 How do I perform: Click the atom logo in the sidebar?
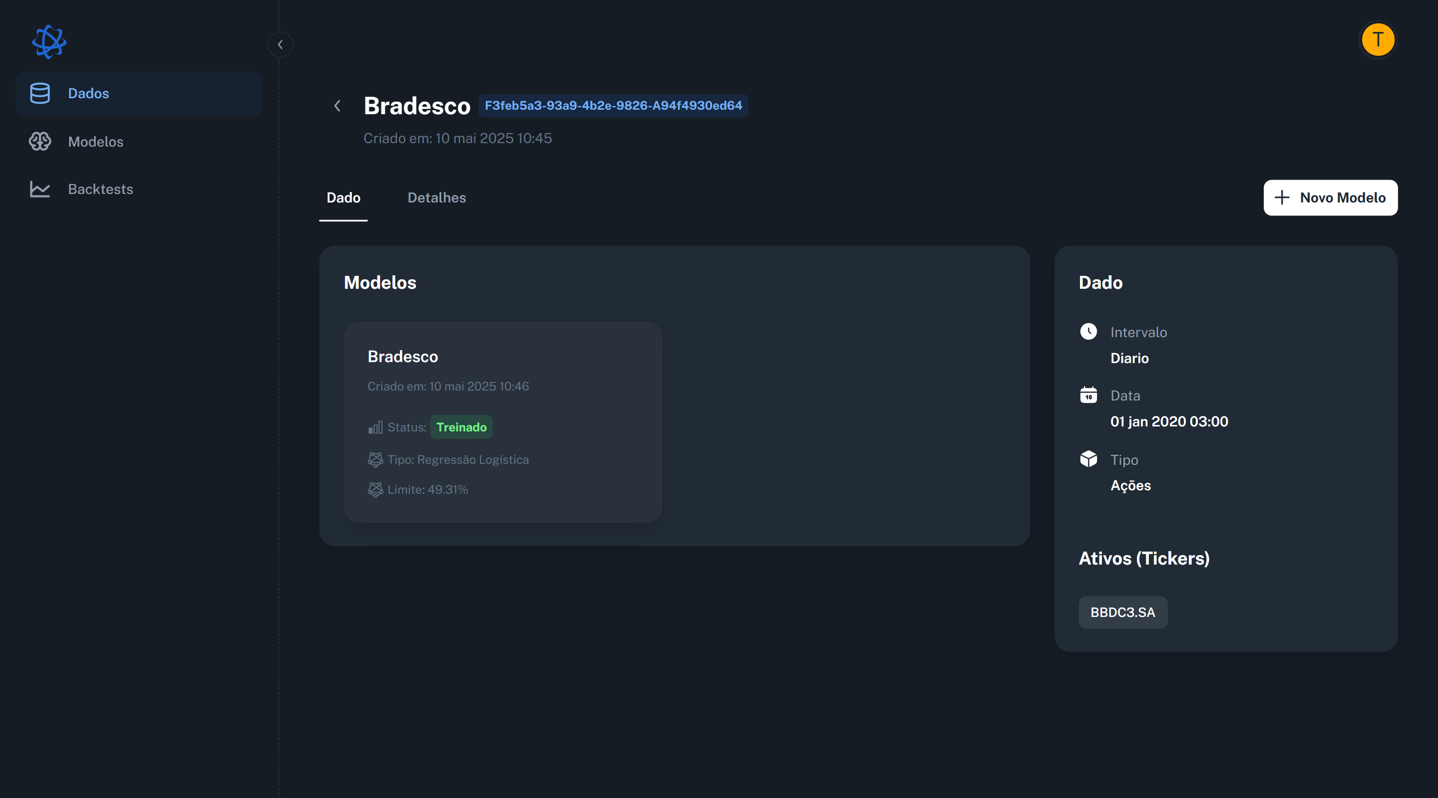[49, 42]
